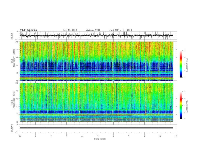Click the "-3" tick on ch.1 colorbar
The image size is (198, 153).
click(184, 50)
